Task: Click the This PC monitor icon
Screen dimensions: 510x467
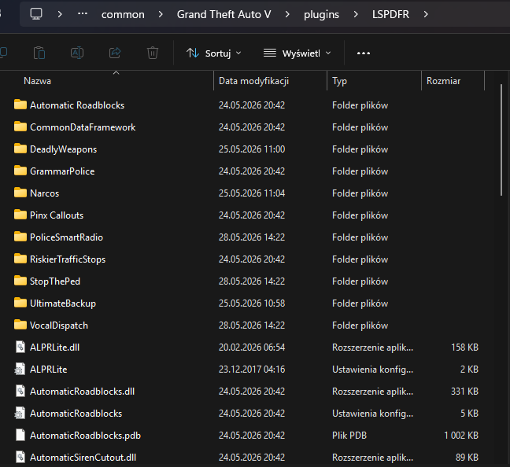Action: [x=36, y=14]
